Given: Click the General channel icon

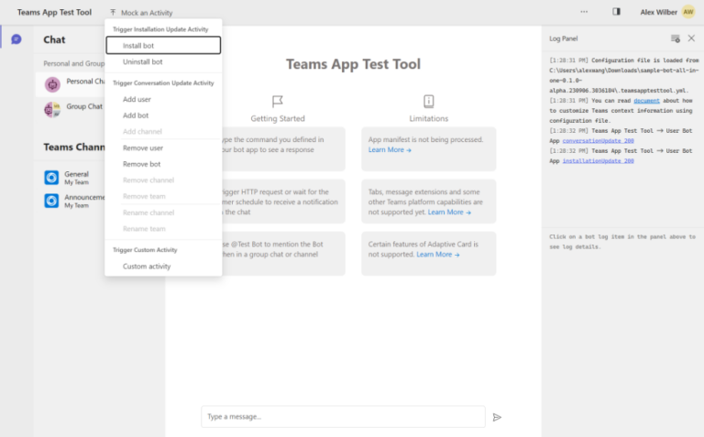Looking at the screenshot, I should [x=52, y=177].
